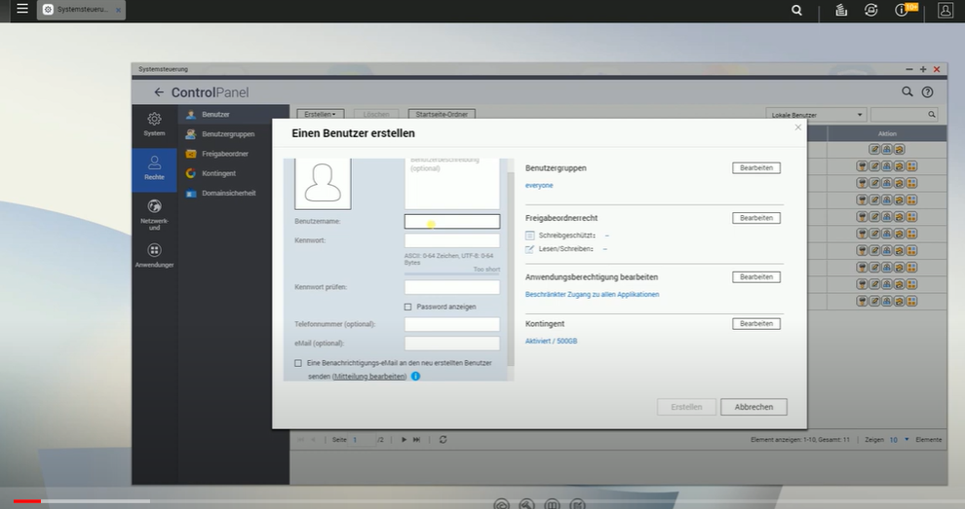This screenshot has width=965, height=509.
Task: Enable the Password anzeigen checkbox
Action: 408,307
